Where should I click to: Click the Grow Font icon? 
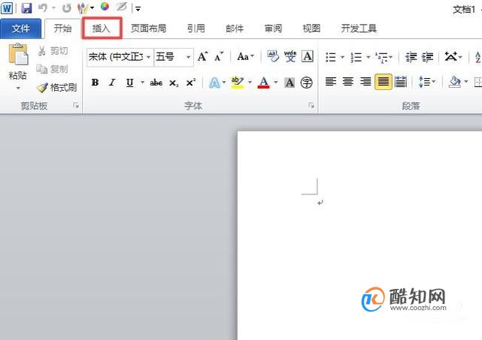202,56
